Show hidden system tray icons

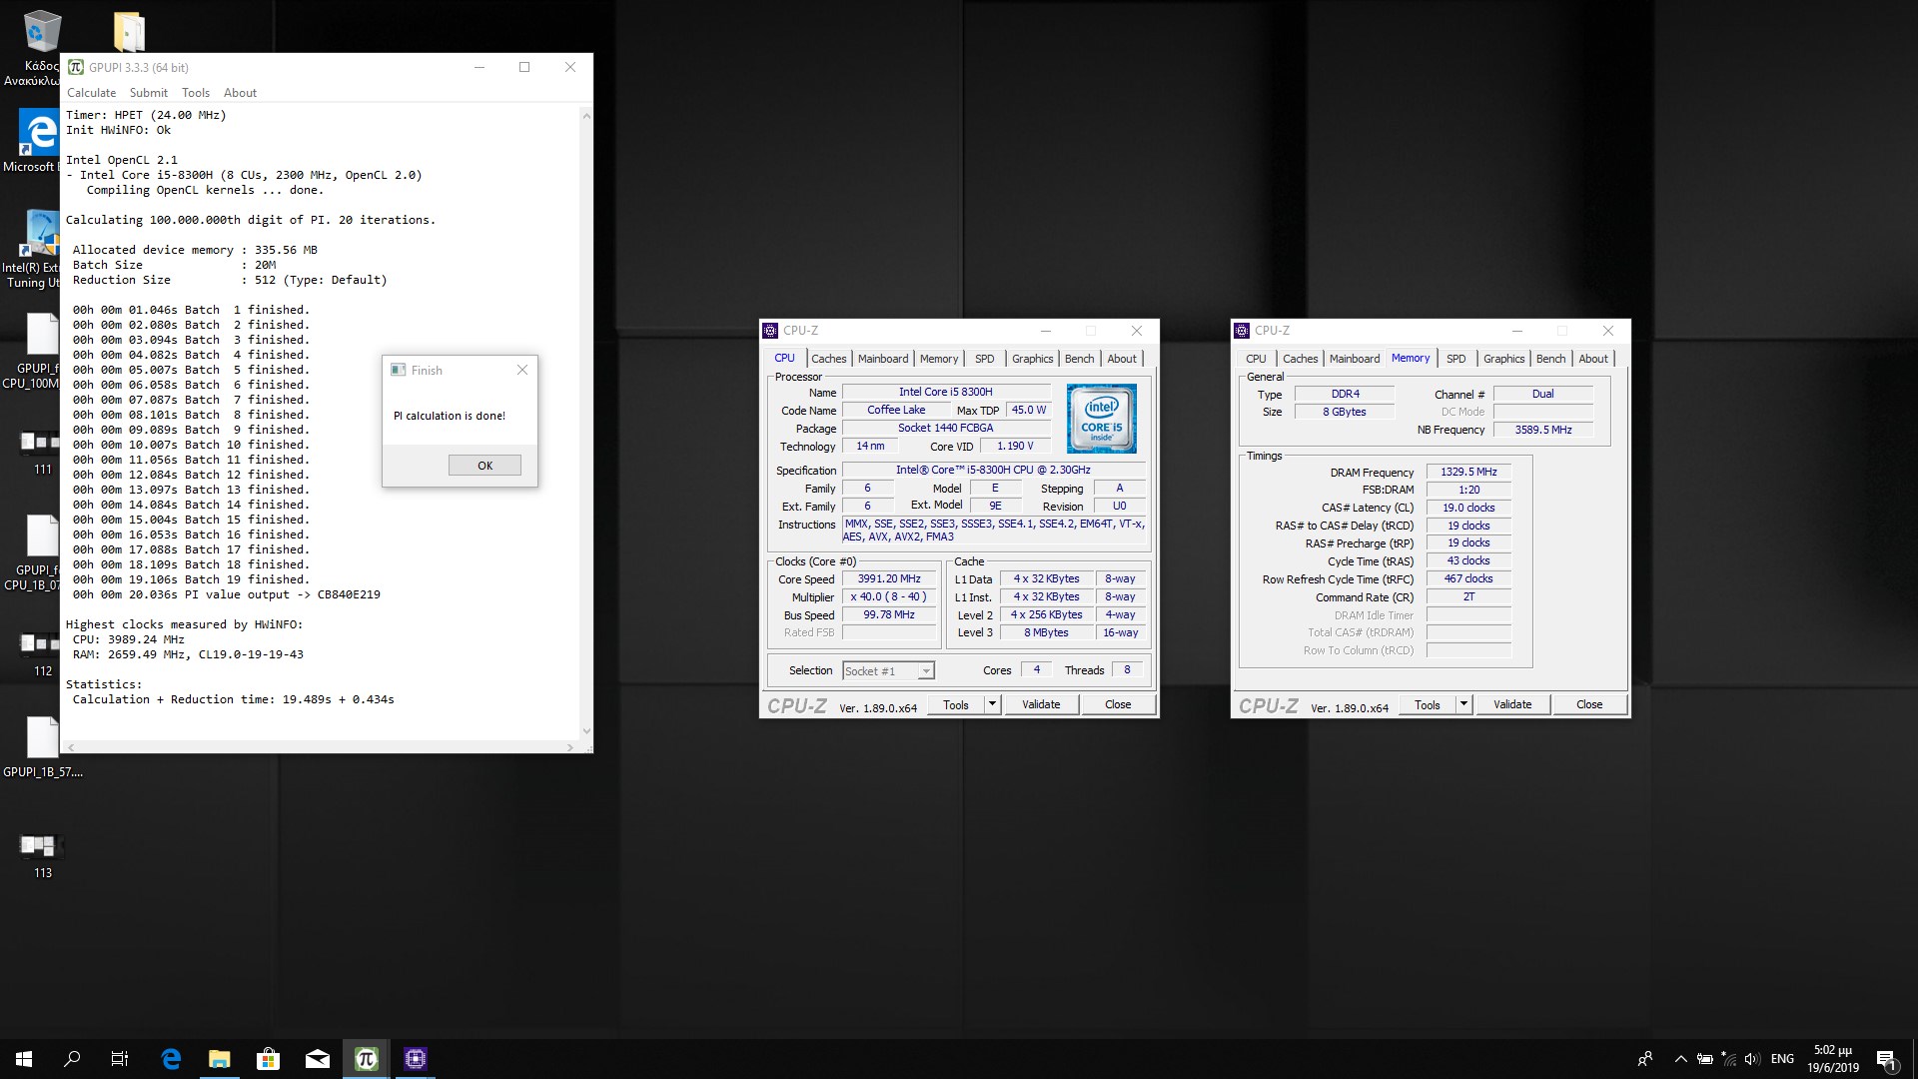pyautogui.click(x=1680, y=1059)
